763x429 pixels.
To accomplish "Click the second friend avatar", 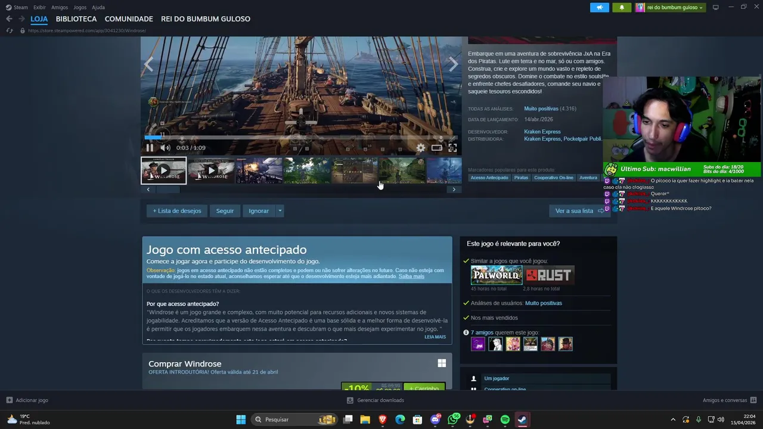I will coord(495,344).
